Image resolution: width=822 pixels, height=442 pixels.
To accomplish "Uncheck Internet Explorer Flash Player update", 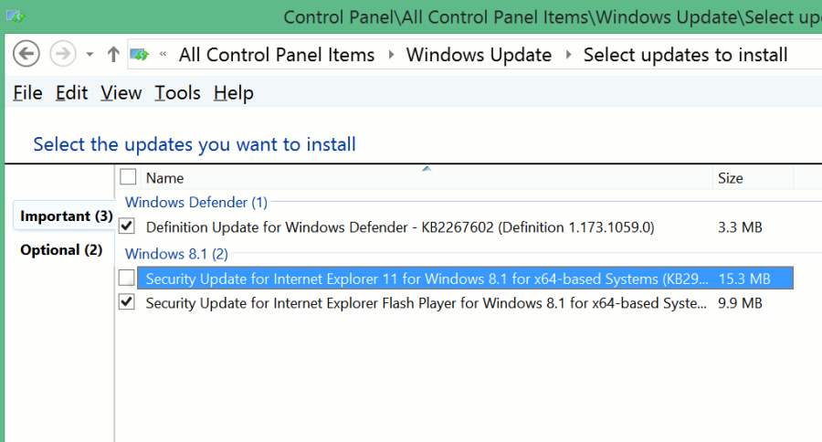I will pyautogui.click(x=128, y=302).
